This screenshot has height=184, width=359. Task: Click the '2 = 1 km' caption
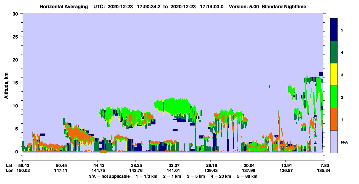point(173,176)
